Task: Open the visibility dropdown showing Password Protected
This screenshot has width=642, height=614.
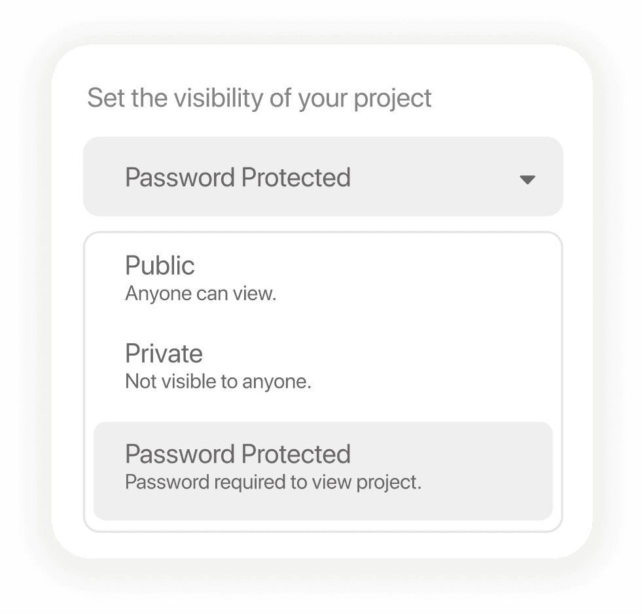Action: tap(323, 177)
